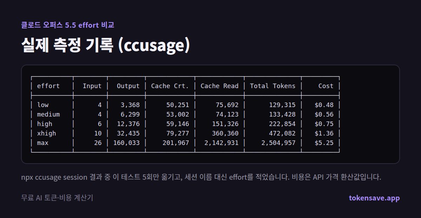Screen dimensions: 421x218
Task: Click the '클로드 오퍼스 5.5 effort 비교' subtitle
Action: tap(68, 25)
